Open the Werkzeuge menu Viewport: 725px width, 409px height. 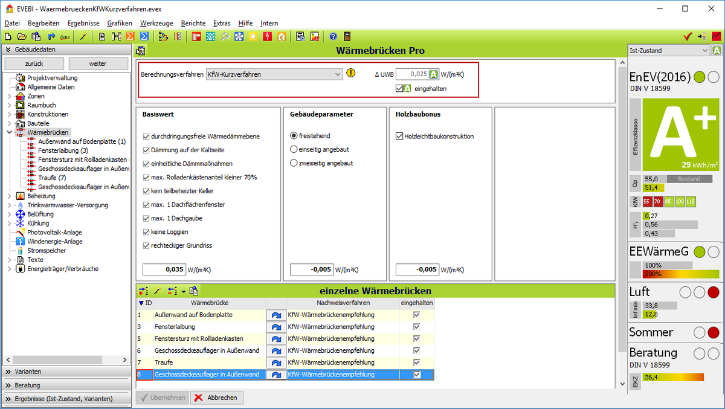[156, 23]
